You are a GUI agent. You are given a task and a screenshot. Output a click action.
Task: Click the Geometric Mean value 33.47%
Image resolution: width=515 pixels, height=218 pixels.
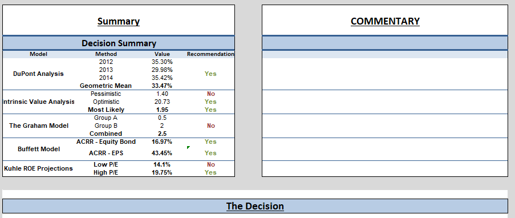click(x=162, y=86)
